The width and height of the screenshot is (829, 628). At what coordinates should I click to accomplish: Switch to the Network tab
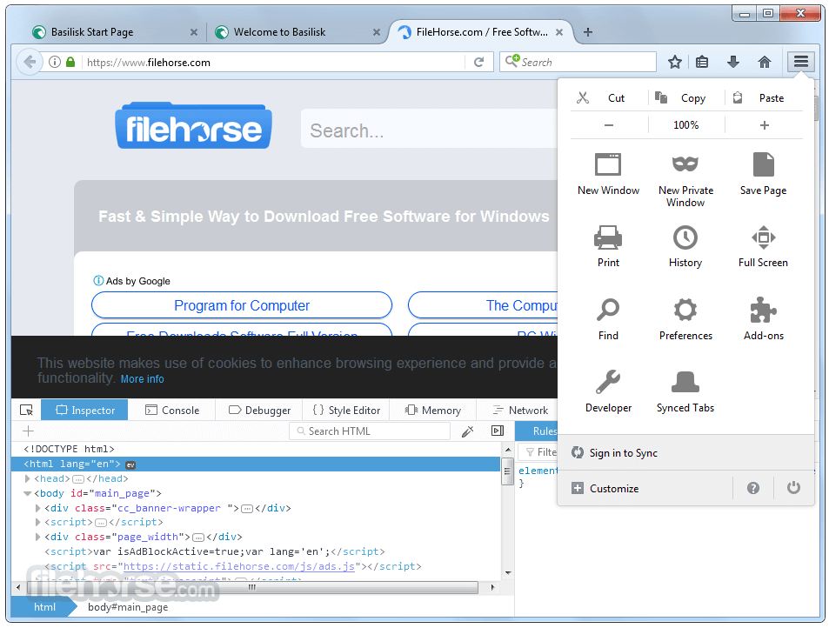point(519,411)
